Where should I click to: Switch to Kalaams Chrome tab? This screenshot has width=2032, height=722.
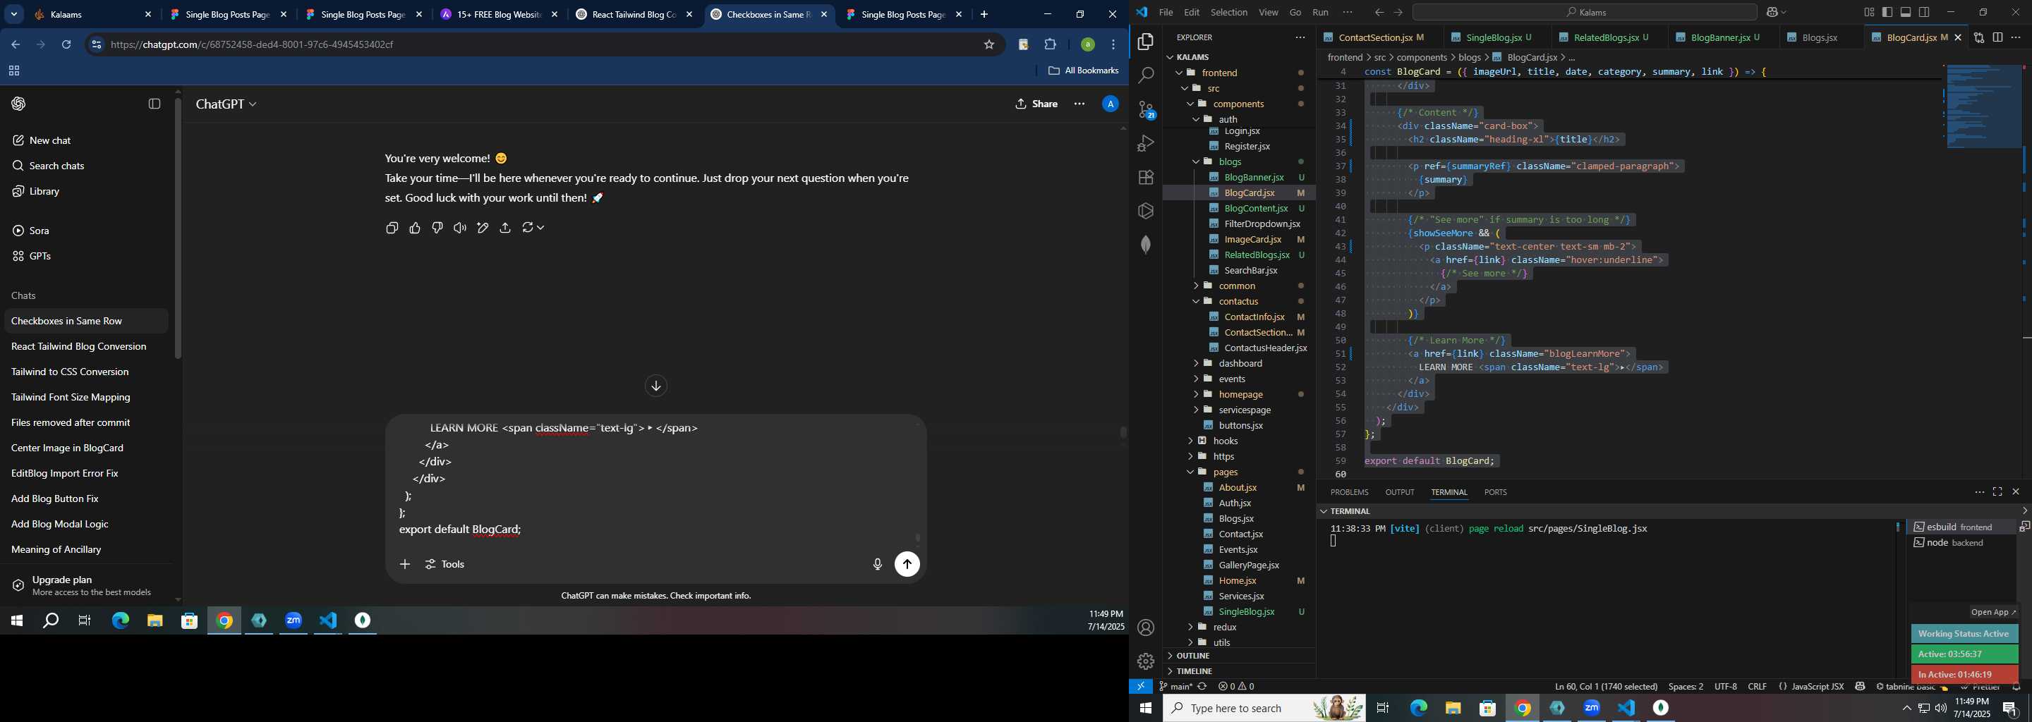94,14
